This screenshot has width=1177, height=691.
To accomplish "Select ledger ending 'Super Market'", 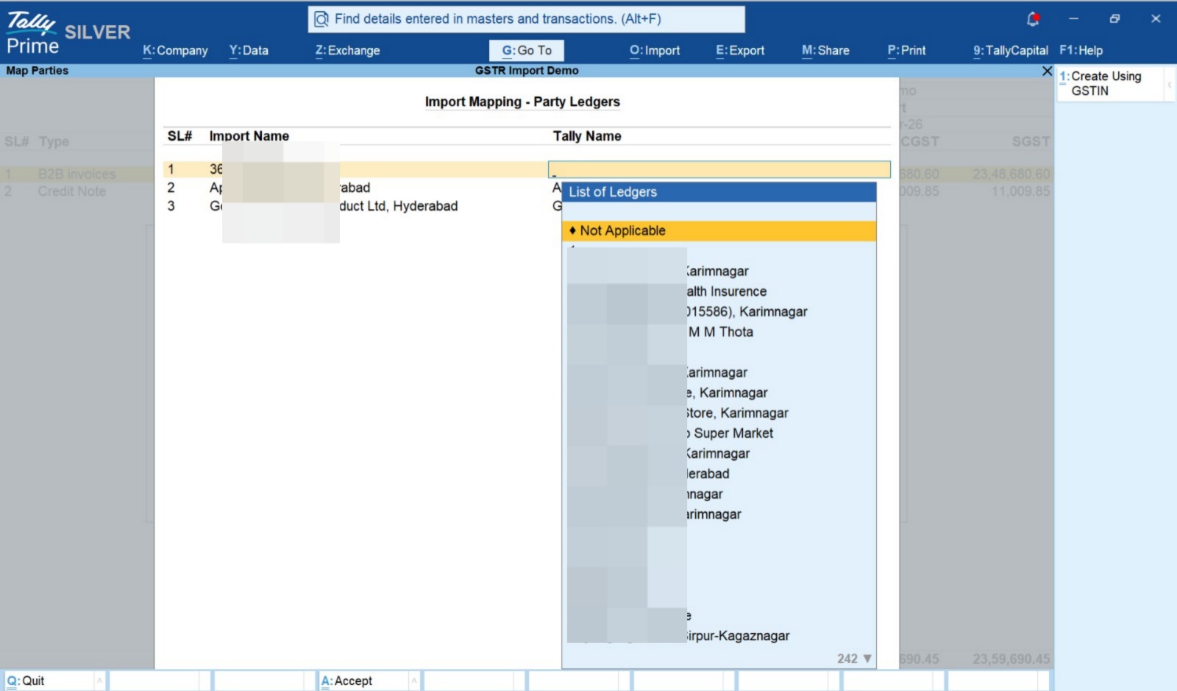I will tap(719, 433).
